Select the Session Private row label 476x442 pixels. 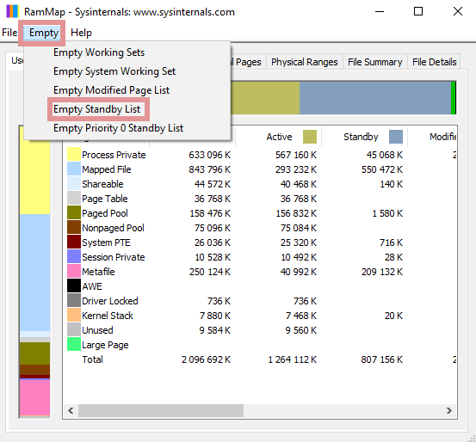[114, 257]
